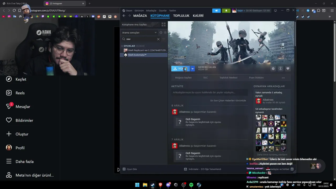Select NieR:Automata in game list

(x=144, y=55)
